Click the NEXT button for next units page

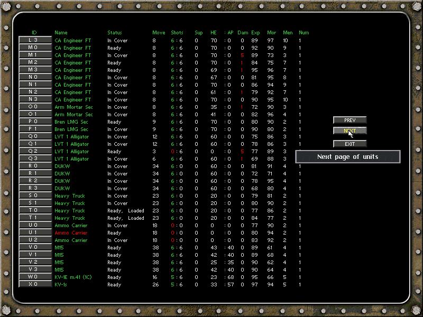351,129
